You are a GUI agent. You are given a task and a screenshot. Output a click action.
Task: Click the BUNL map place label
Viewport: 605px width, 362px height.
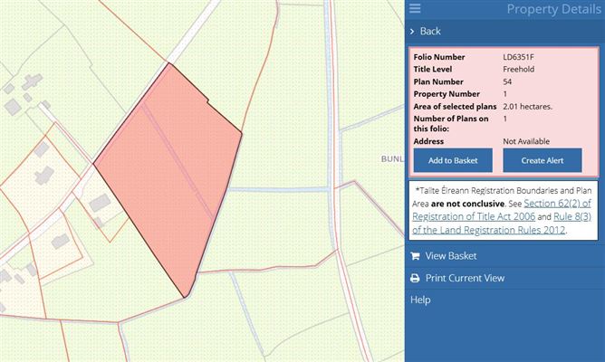point(392,159)
